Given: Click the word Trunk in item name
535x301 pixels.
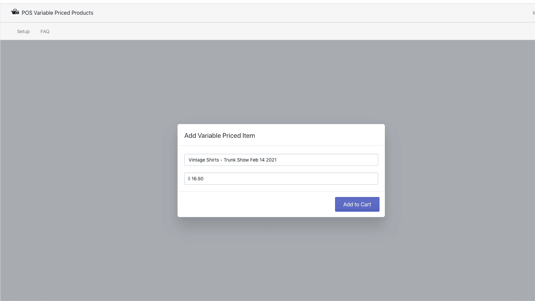Looking at the screenshot, I should coord(230,160).
